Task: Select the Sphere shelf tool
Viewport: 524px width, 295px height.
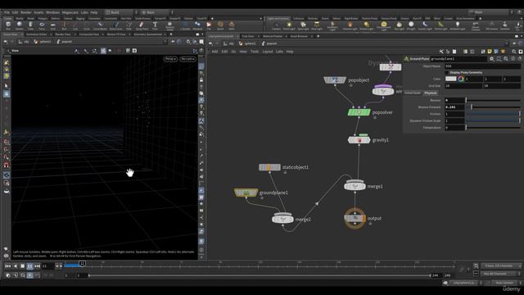Action: pos(20,25)
